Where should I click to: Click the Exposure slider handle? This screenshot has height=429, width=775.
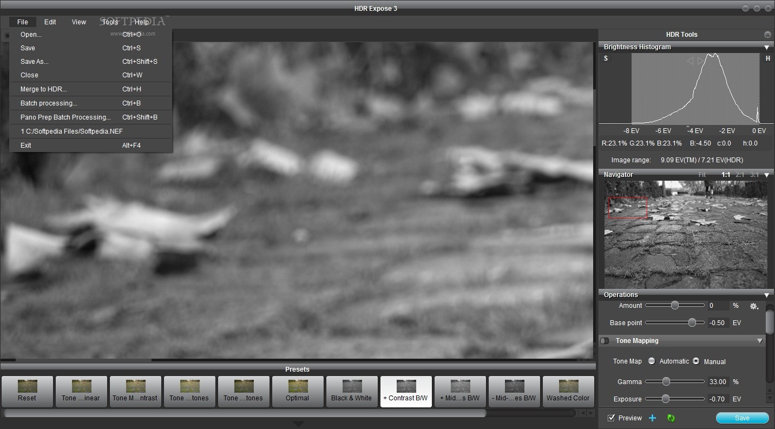pos(665,399)
